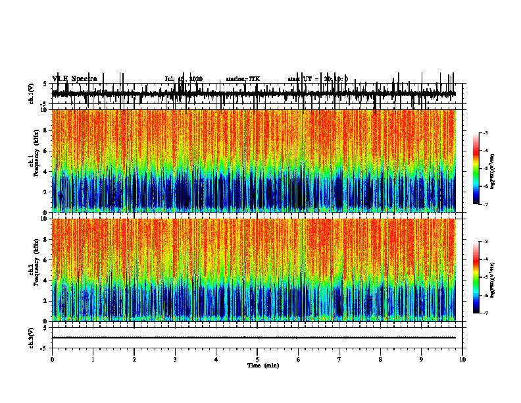Click the 'Time (min)' axis label
The image size is (521, 403).
pyautogui.click(x=263, y=365)
